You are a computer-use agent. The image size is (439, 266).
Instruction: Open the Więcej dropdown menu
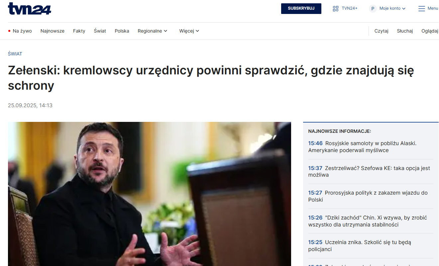click(x=189, y=31)
